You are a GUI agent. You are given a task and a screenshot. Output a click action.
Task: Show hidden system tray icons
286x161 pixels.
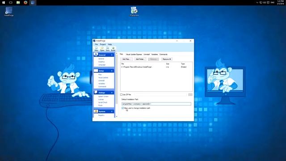pyautogui.click(x=257, y=3)
